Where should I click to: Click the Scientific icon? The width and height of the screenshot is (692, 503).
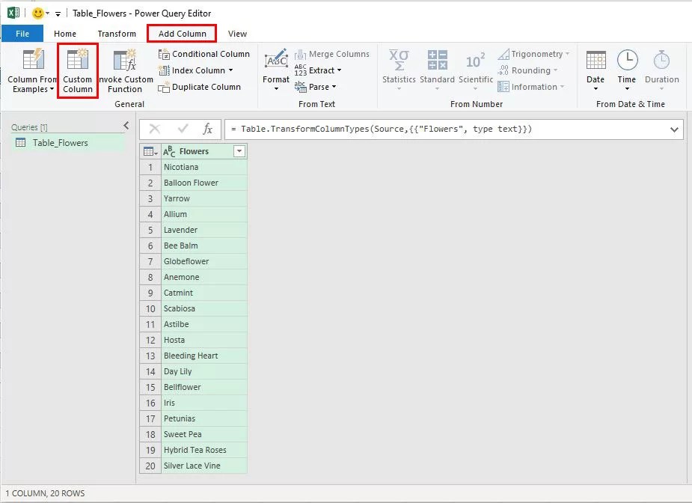(476, 61)
